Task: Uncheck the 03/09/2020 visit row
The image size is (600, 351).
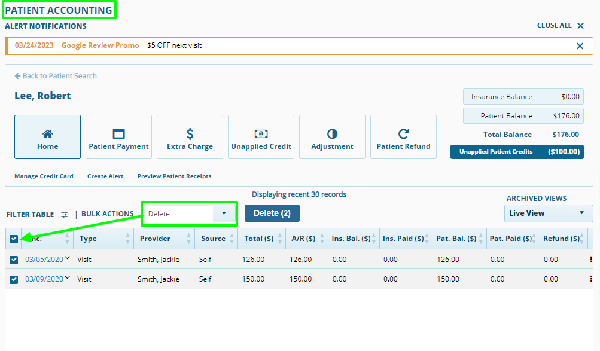Action: [14, 279]
